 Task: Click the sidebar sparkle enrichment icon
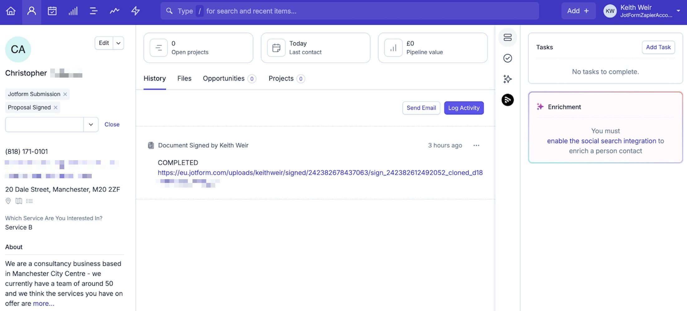[x=507, y=79]
